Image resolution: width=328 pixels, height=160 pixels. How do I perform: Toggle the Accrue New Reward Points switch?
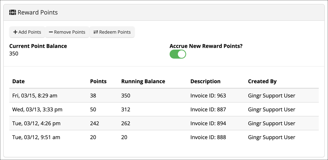pos(178,54)
